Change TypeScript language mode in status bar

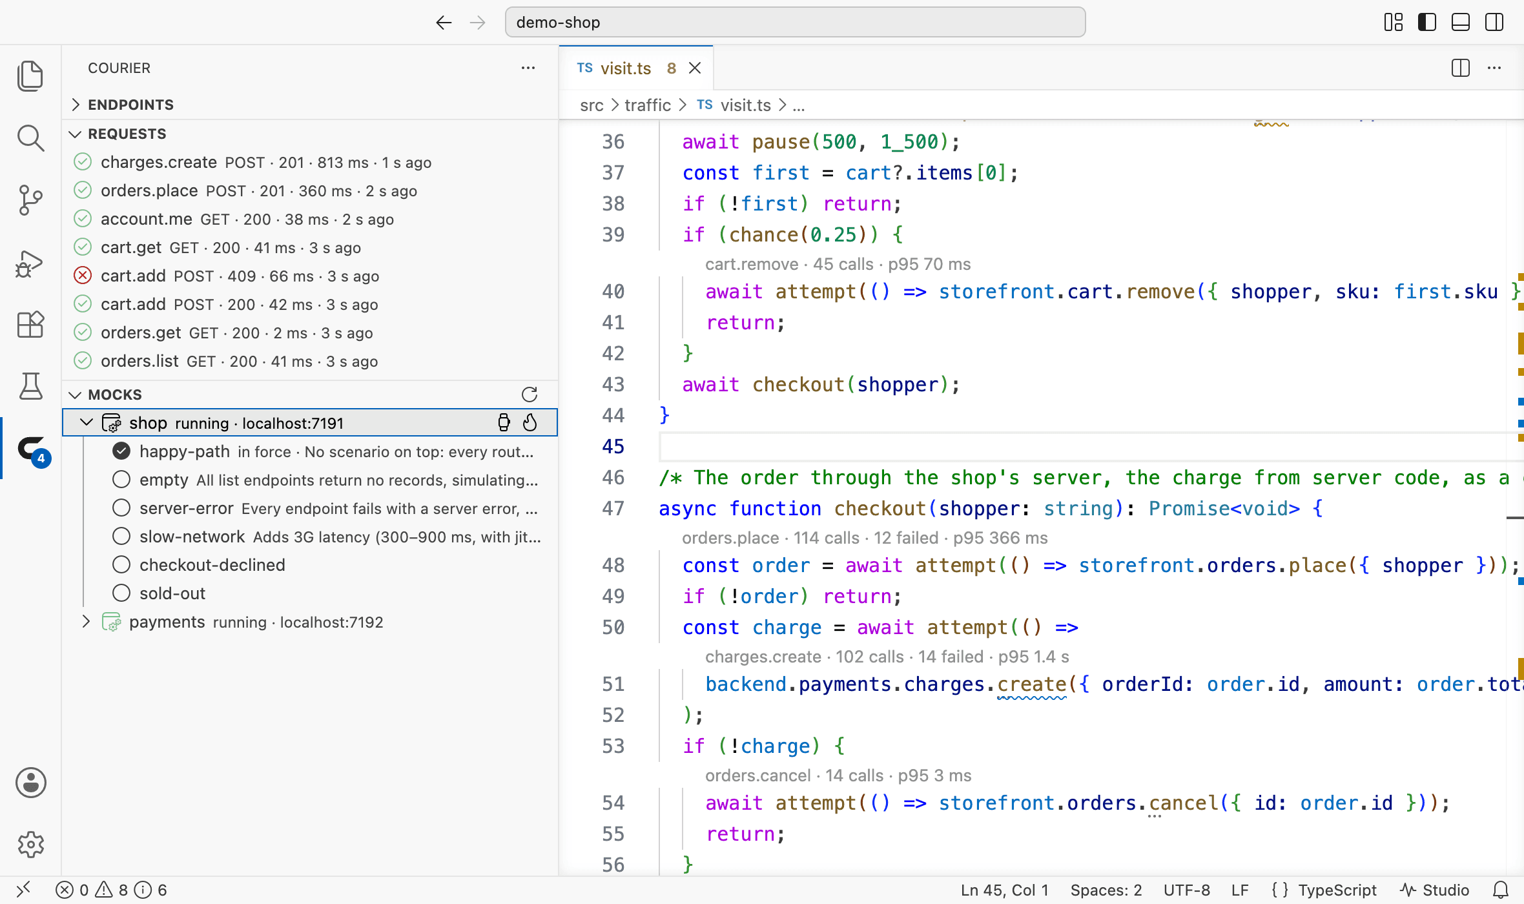coord(1337,890)
